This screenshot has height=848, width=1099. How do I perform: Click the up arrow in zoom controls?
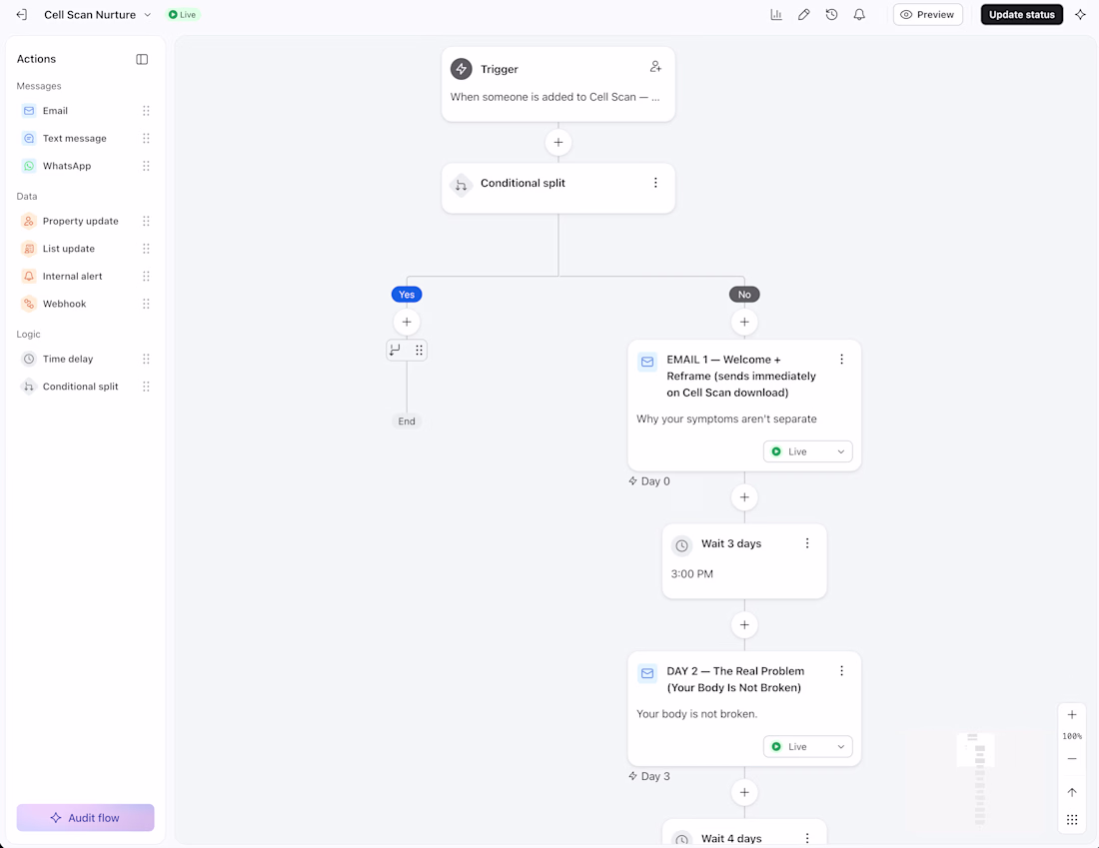1072,793
